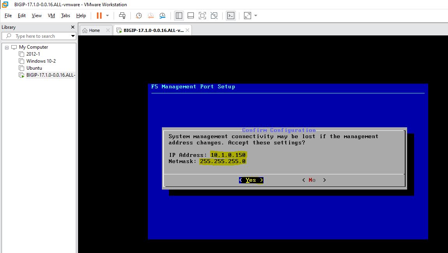448x253 pixels.
Task: Switch to the Home tab
Action: [x=94, y=30]
